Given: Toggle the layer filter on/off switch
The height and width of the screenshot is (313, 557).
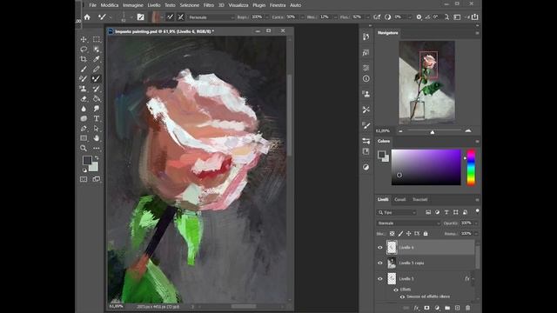Looking at the screenshot, I should tap(477, 211).
